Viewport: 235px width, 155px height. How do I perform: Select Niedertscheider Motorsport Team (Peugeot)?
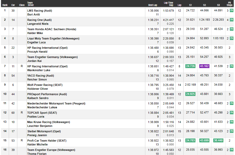pos(56,103)
